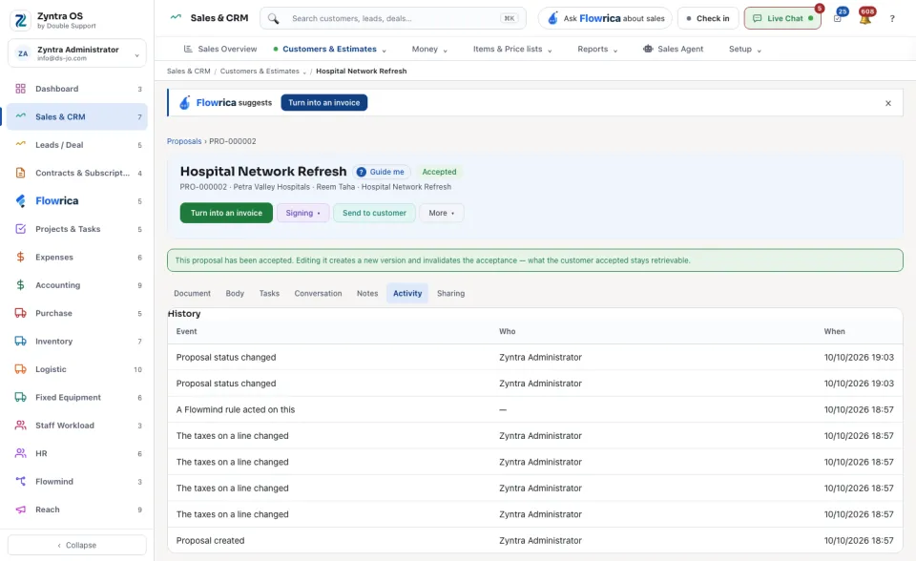Open the Items & Price lists dropdown
This screenshot has height=561, width=916.
[x=512, y=49]
